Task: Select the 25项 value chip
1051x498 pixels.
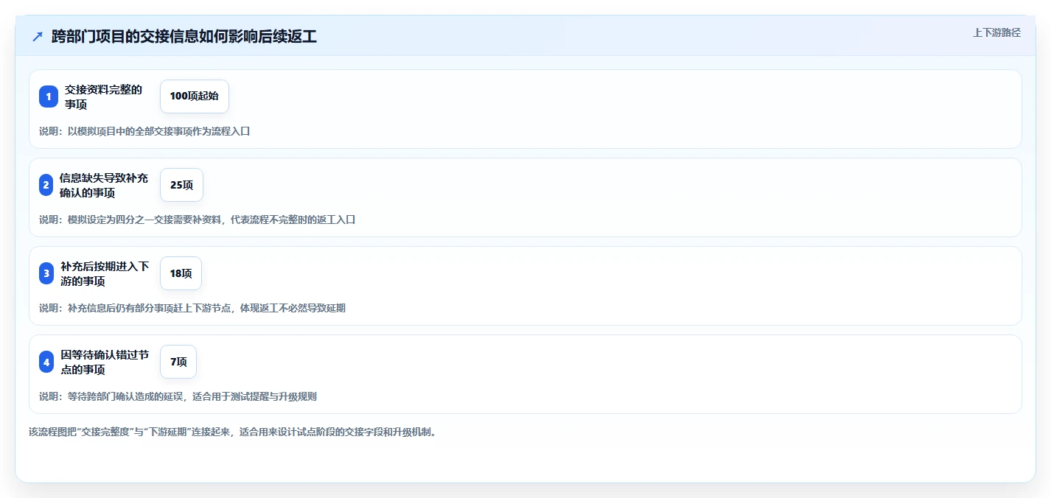Action: 181,185
